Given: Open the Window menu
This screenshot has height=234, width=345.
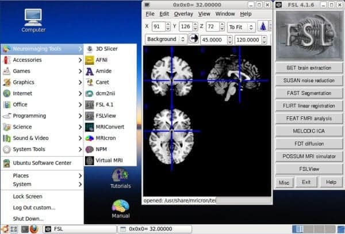Looking at the screenshot, I should [x=225, y=14].
